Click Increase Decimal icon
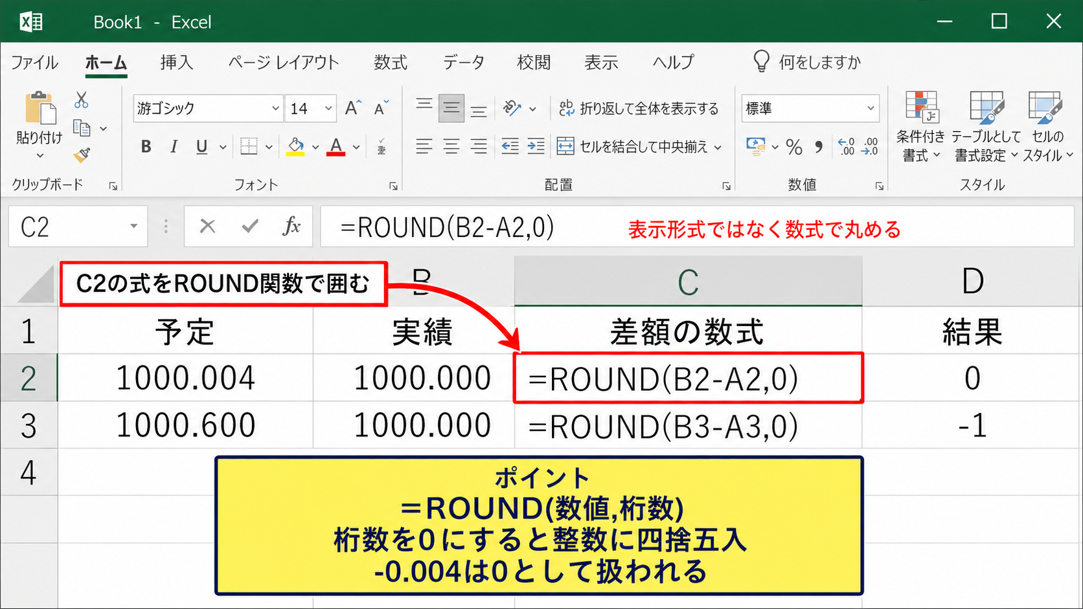 click(x=847, y=147)
